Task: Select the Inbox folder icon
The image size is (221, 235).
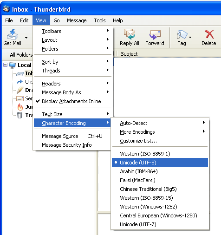Action: click(x=20, y=74)
